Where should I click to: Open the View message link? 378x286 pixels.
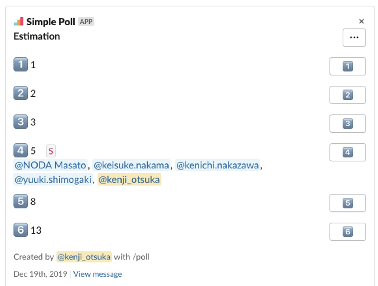pyautogui.click(x=97, y=274)
